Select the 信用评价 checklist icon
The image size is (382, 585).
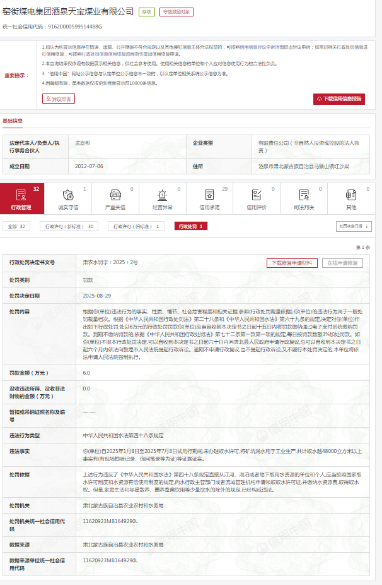click(257, 195)
